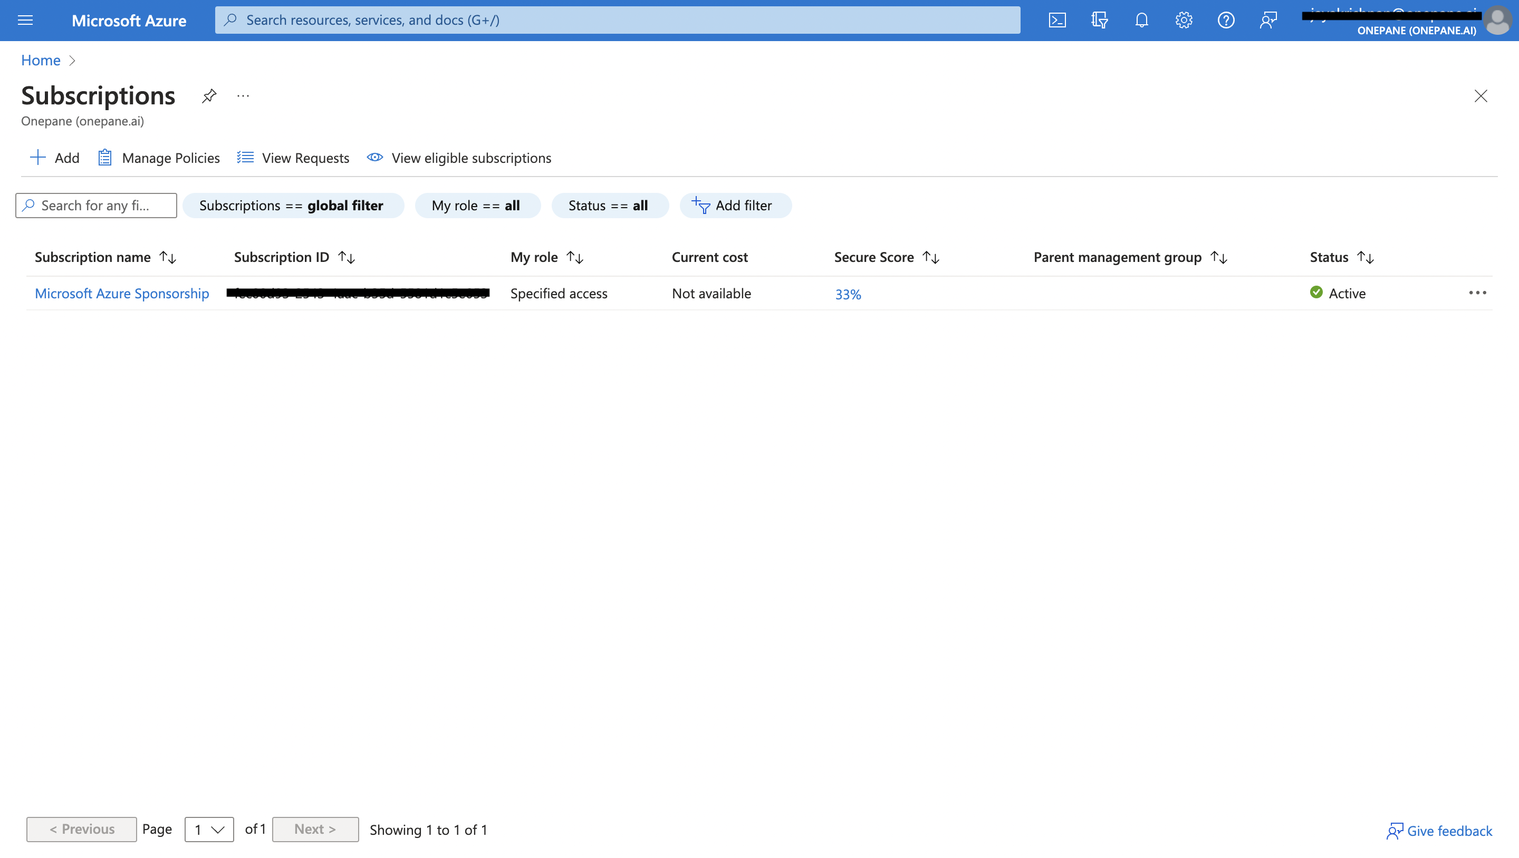The height and width of the screenshot is (858, 1519).
Task: Sort by Status column
Action: point(1341,257)
